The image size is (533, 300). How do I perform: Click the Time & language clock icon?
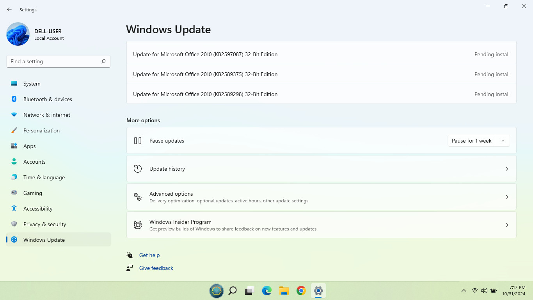[x=14, y=177]
